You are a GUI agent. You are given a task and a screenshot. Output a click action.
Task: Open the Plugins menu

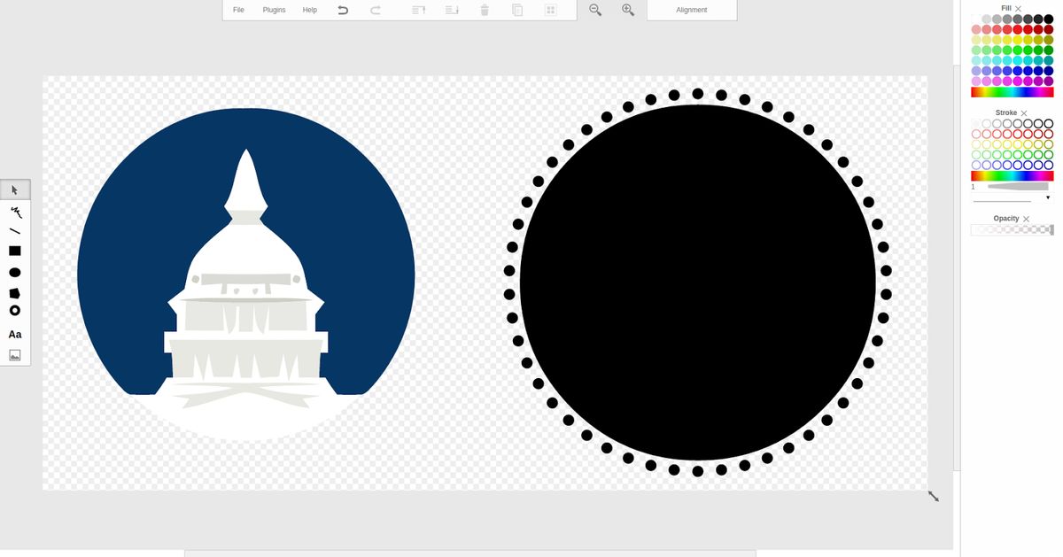tap(274, 10)
